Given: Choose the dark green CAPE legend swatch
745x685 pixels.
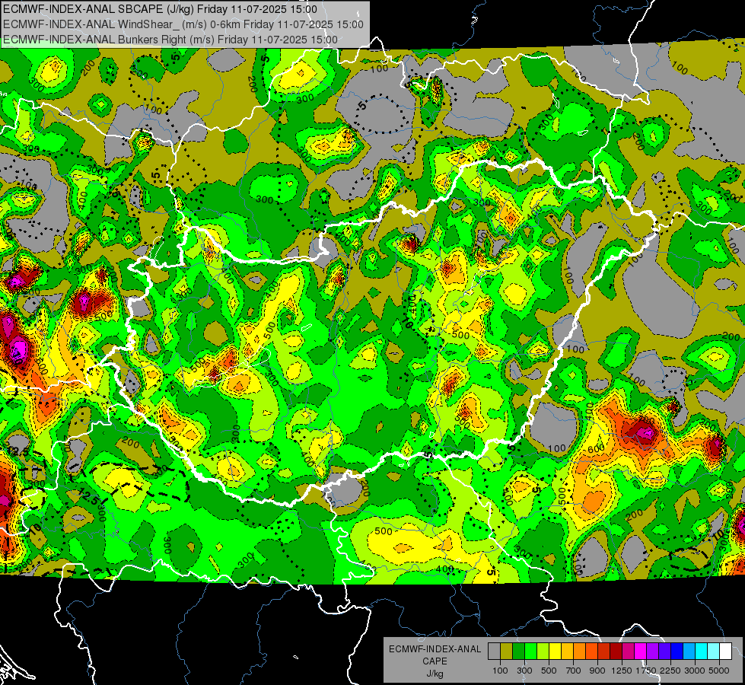Looking at the screenshot, I should click(x=518, y=652).
